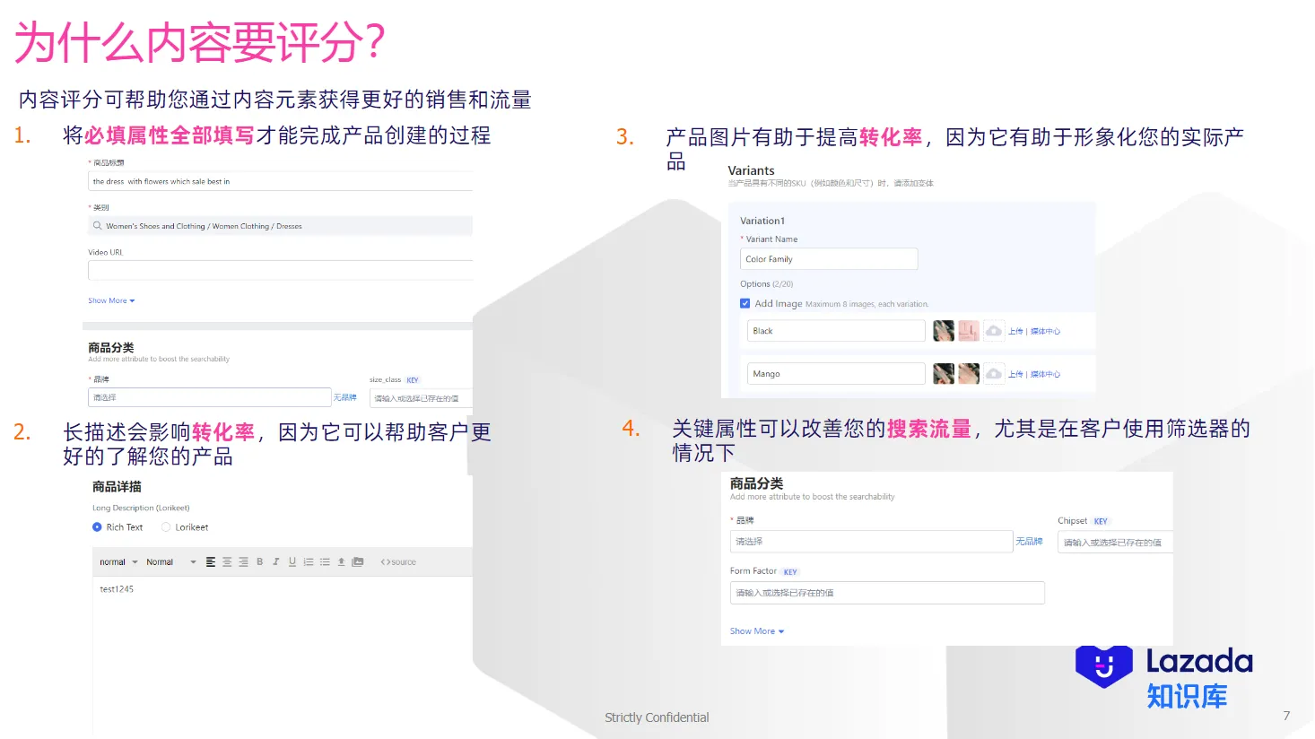Viewport: 1315px width, 739px height.
Task: Click the bulleted list icon
Action: click(x=324, y=561)
